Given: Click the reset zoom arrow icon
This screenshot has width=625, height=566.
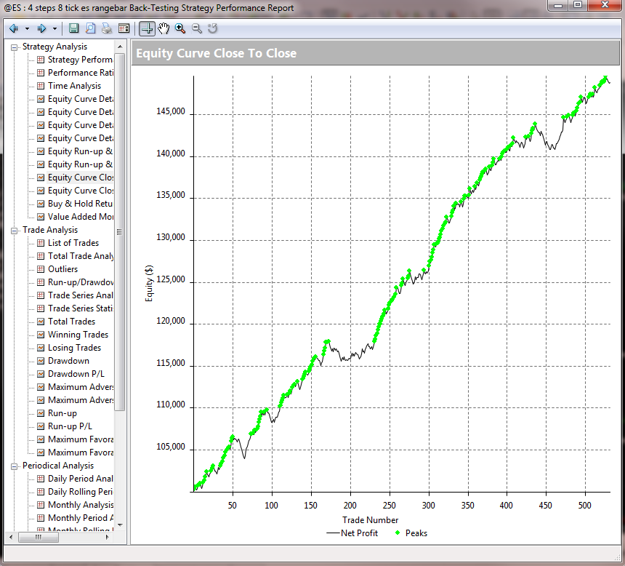Looking at the screenshot, I should [x=213, y=28].
